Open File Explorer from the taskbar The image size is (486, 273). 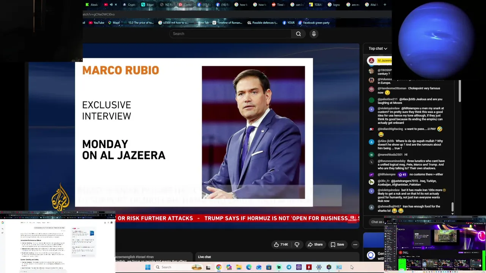point(238,267)
